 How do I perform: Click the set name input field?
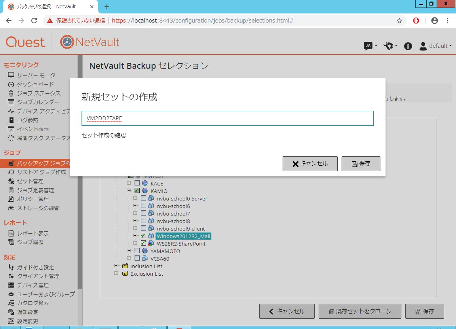pyautogui.click(x=228, y=118)
